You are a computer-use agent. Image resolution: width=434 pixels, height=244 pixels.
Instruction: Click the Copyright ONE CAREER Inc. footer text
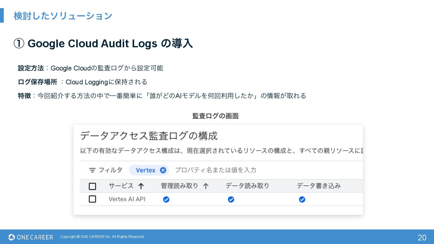click(x=102, y=237)
